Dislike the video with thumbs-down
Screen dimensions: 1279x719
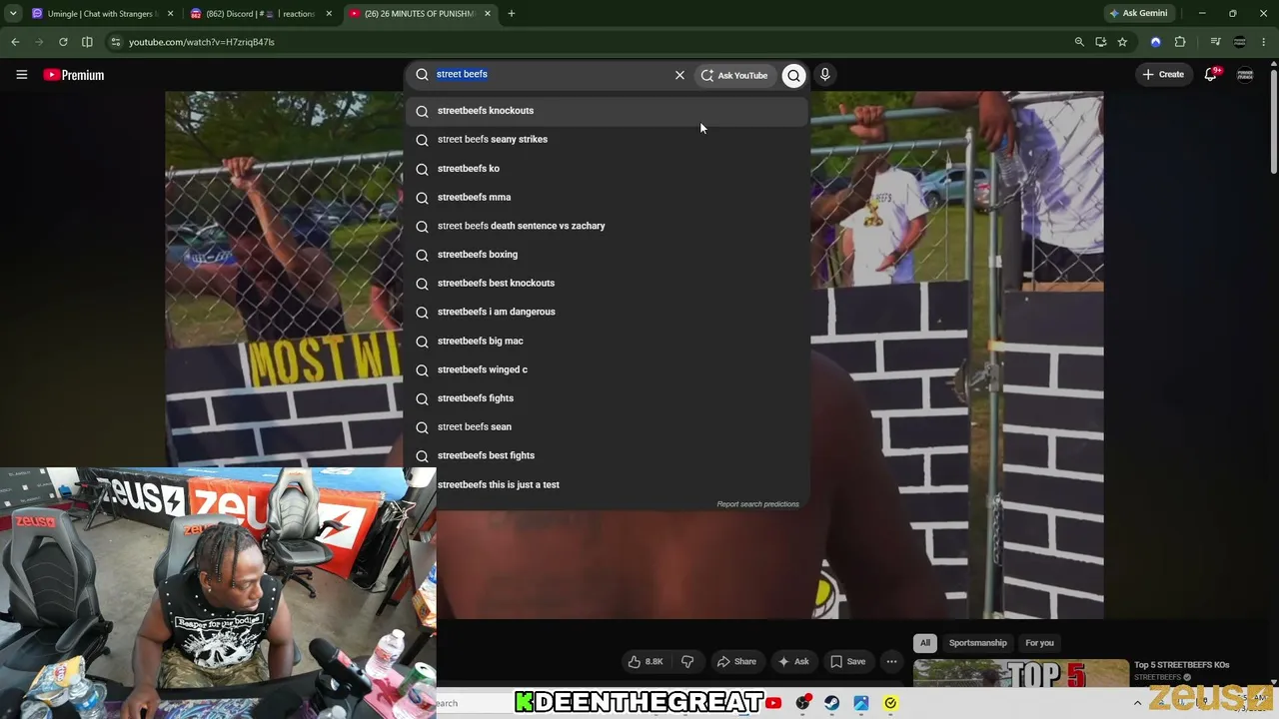(687, 661)
